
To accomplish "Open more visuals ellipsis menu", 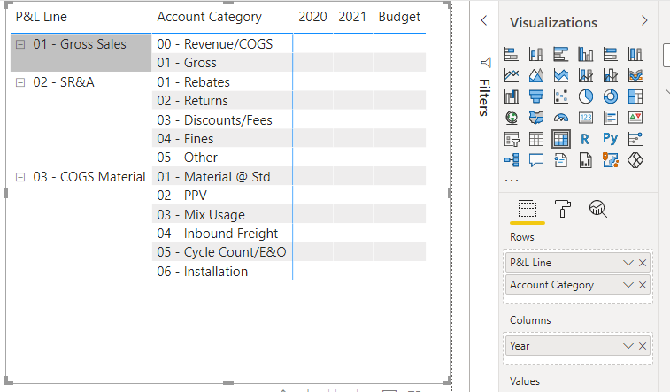I will [512, 181].
